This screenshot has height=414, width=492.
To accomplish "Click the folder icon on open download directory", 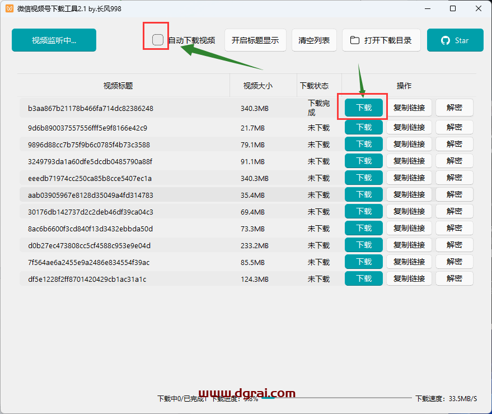I will (x=355, y=40).
